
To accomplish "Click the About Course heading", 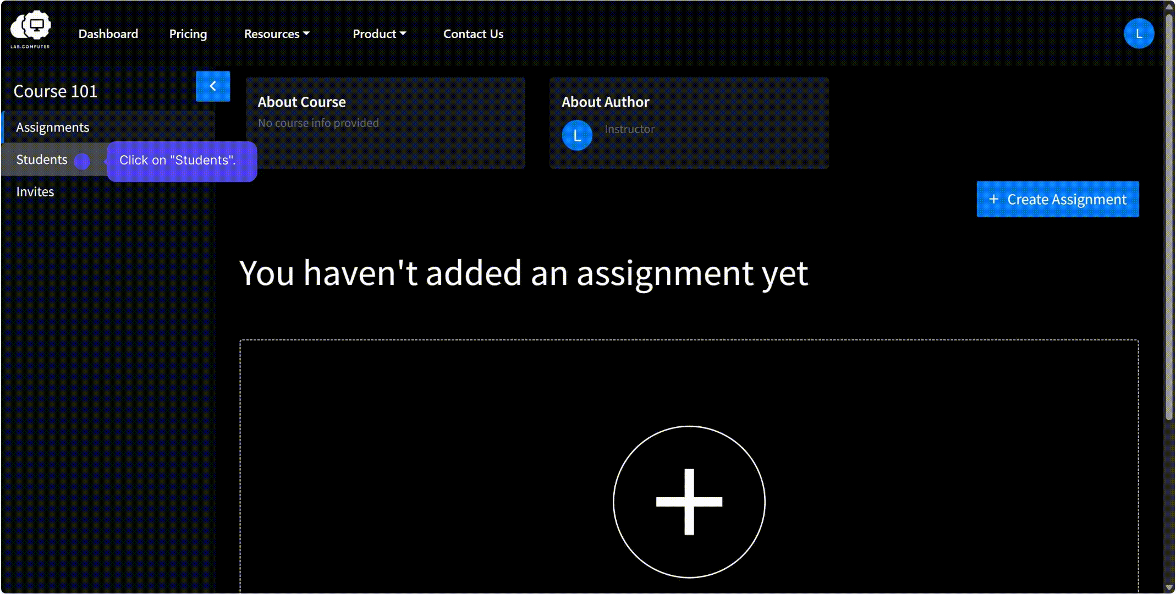I will (x=302, y=102).
